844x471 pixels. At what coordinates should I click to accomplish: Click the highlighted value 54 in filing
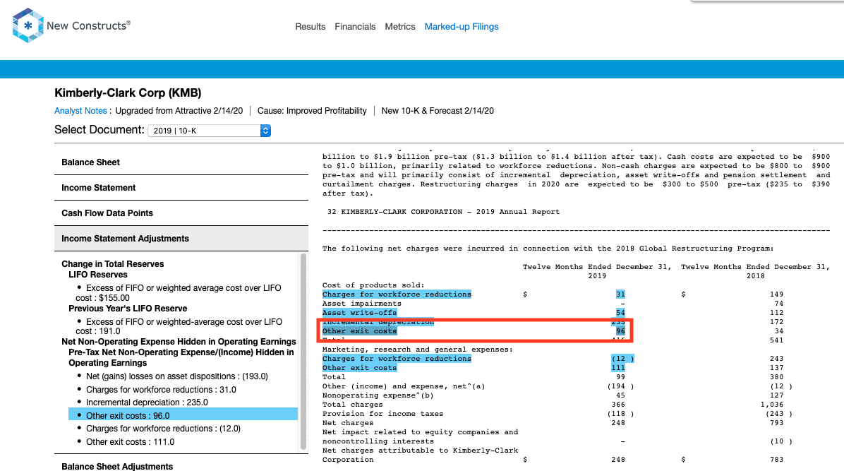coord(620,313)
